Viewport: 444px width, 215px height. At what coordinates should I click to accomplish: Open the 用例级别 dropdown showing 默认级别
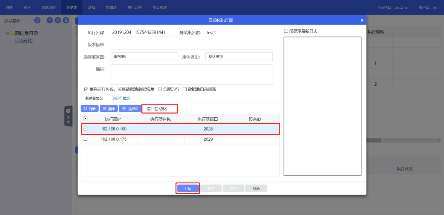(x=239, y=57)
